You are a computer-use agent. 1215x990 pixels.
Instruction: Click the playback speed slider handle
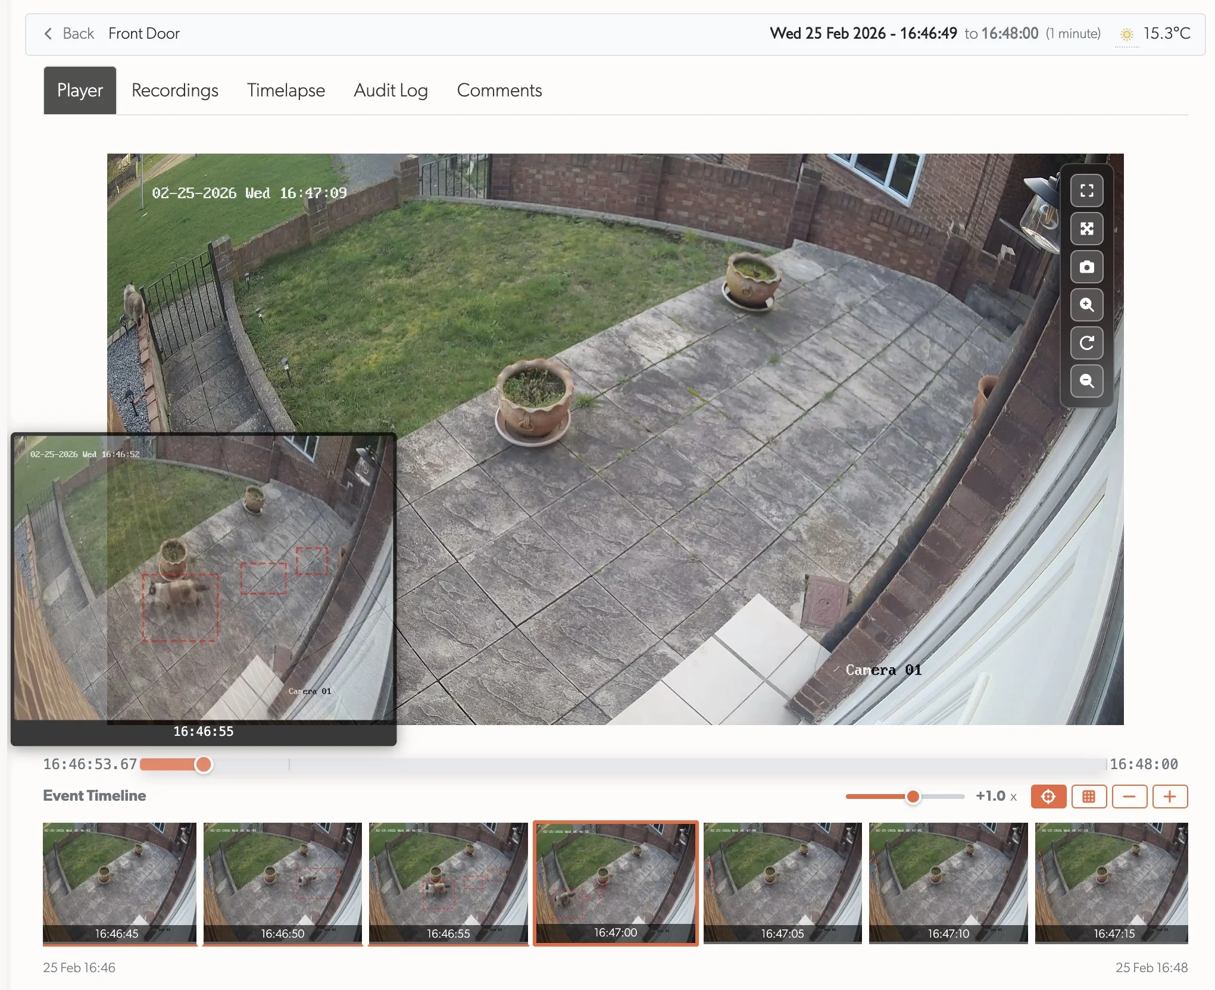(x=913, y=797)
